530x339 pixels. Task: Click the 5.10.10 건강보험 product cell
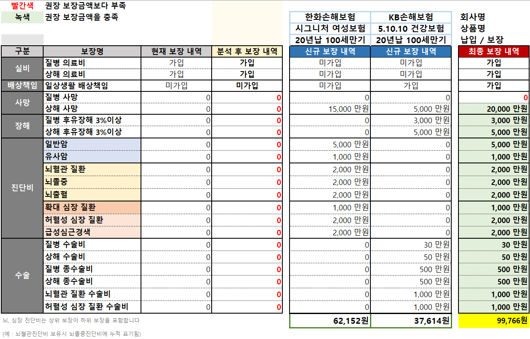click(411, 28)
